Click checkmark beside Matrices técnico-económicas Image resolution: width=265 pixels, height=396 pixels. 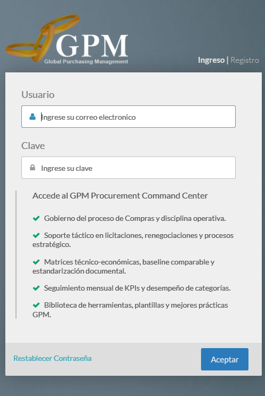[36, 262]
